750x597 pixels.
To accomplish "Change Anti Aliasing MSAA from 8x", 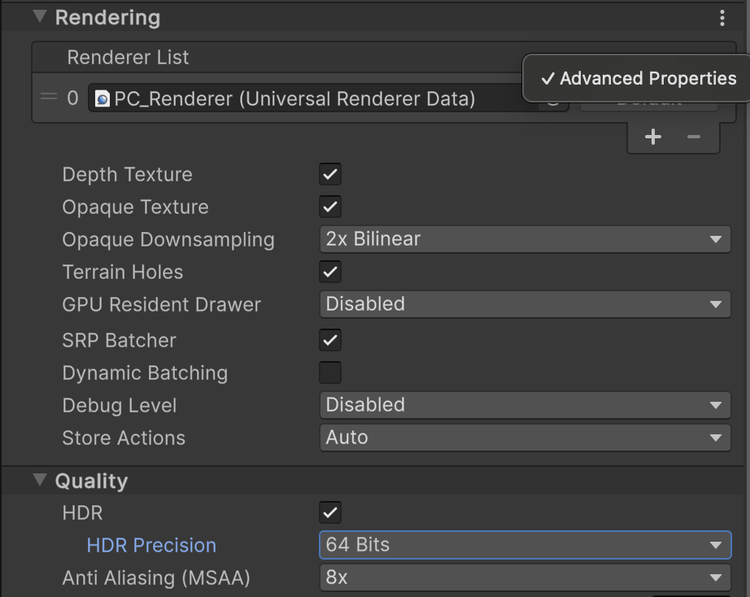I will 525,577.
